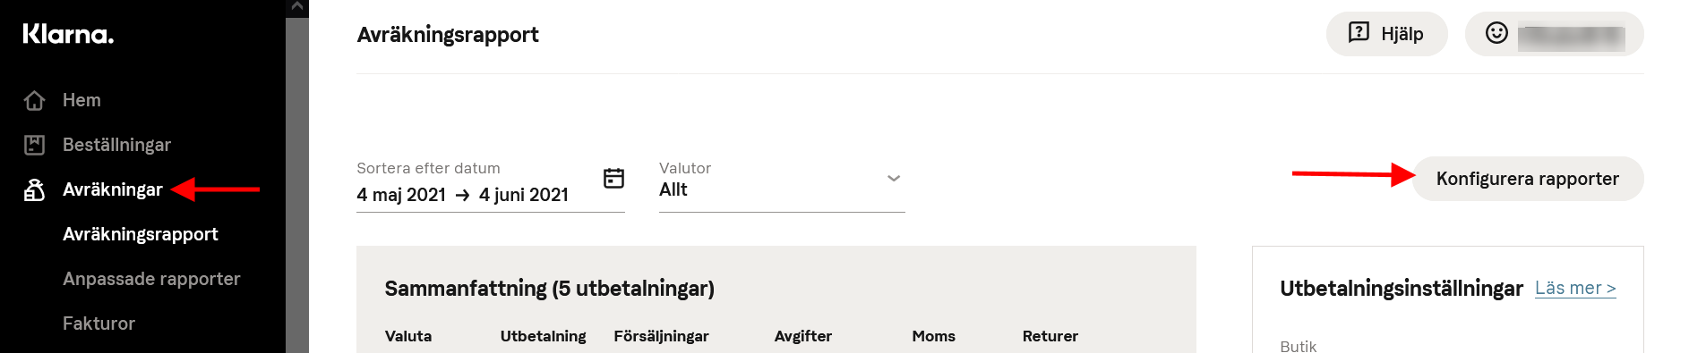
Task: Click the help question-mark icon
Action: [x=1359, y=33]
